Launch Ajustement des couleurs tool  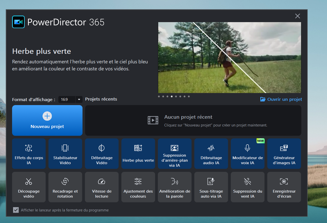pyautogui.click(x=138, y=187)
